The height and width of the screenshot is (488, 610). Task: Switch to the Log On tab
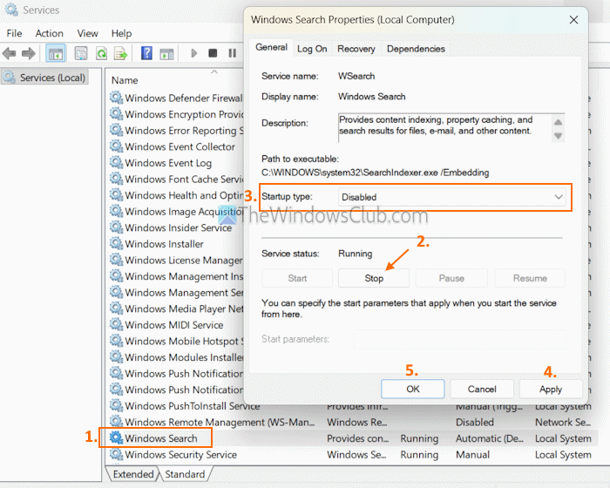312,49
